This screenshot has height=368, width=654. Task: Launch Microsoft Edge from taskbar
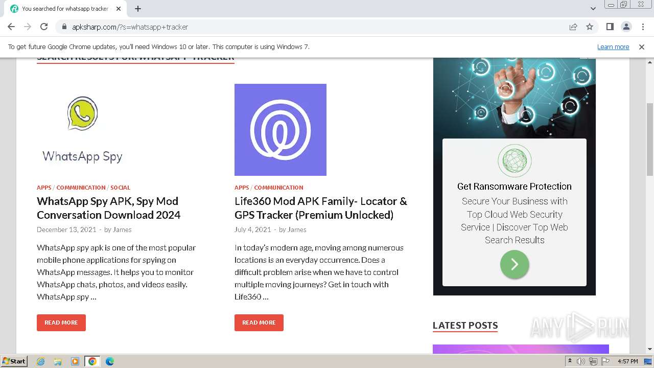(109, 361)
